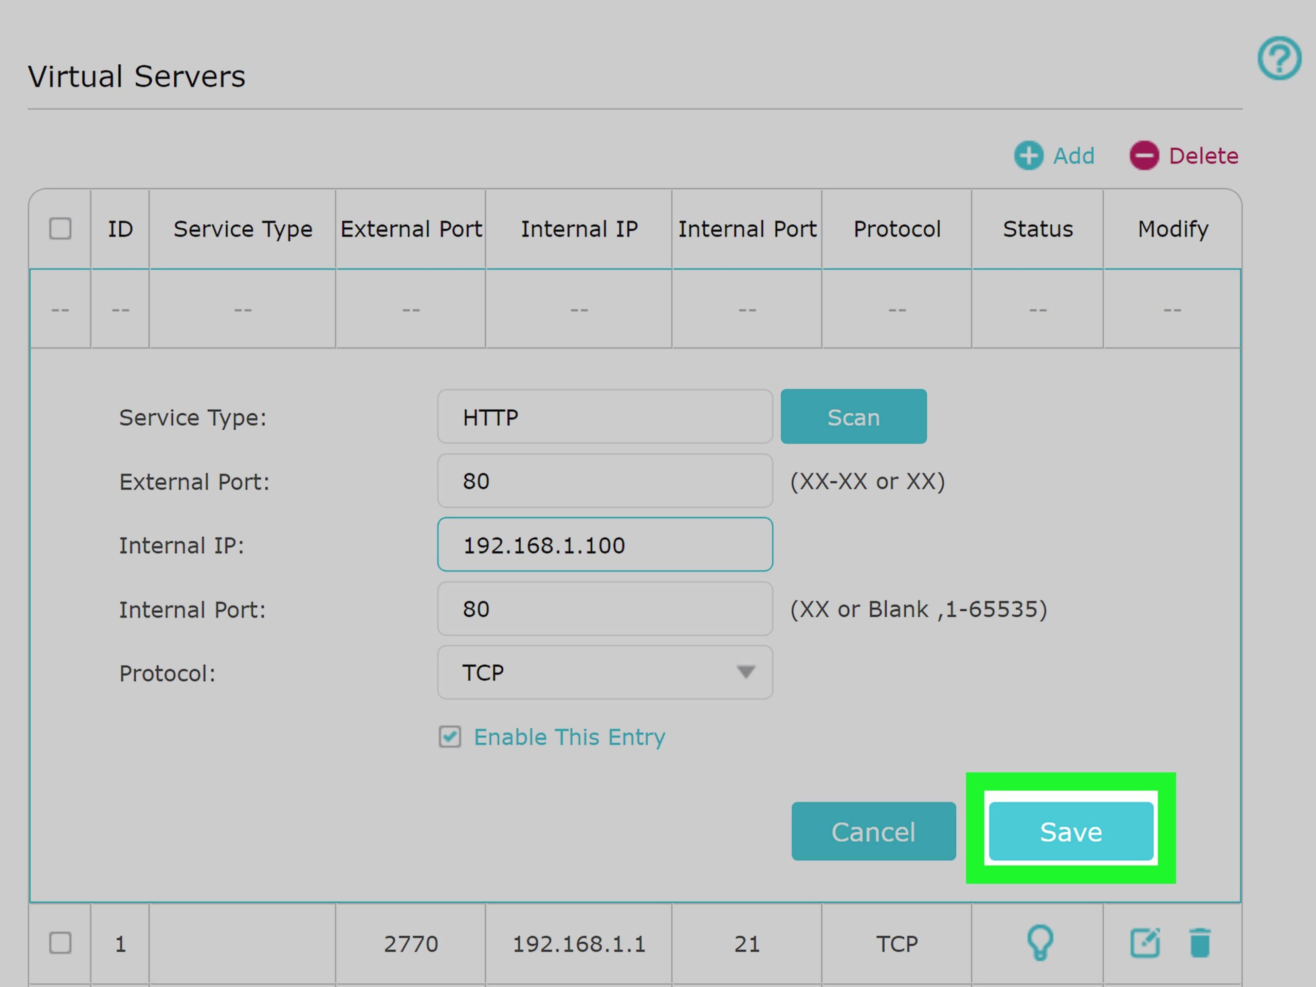Click the Status column header
Viewport: 1316px width, 987px height.
click(x=1037, y=229)
